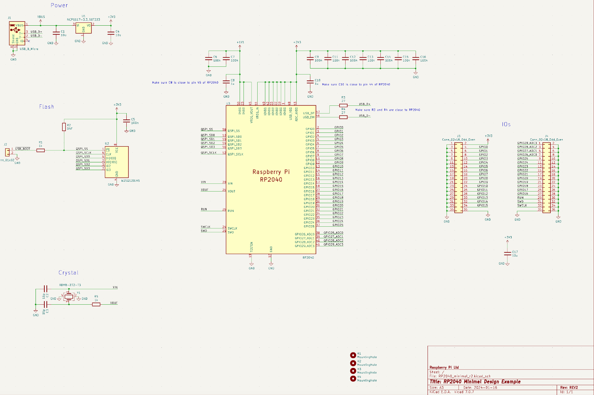The height and width of the screenshot is (395, 594).
Task: Select decoupling capacitor C6
Action: [209, 59]
